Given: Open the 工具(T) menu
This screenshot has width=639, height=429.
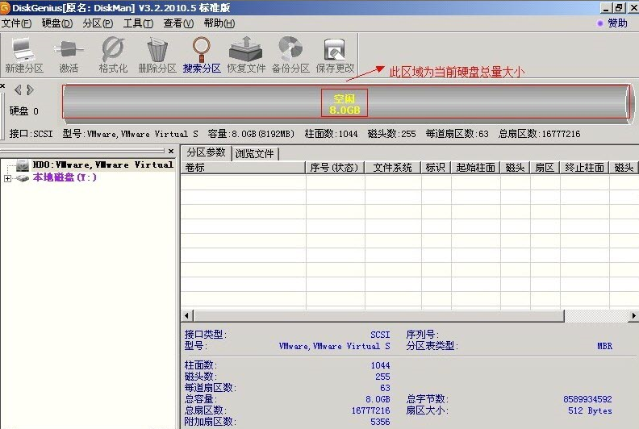Looking at the screenshot, I should 138,23.
